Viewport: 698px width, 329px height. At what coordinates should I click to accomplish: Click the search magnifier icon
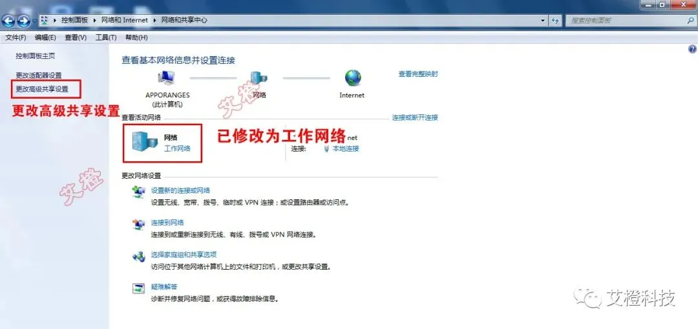click(690, 21)
